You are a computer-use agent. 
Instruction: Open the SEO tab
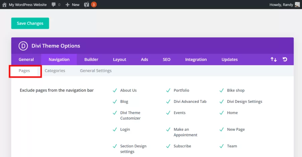tap(166, 59)
